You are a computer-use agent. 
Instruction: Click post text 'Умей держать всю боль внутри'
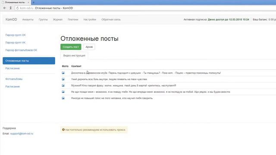(109, 79)
